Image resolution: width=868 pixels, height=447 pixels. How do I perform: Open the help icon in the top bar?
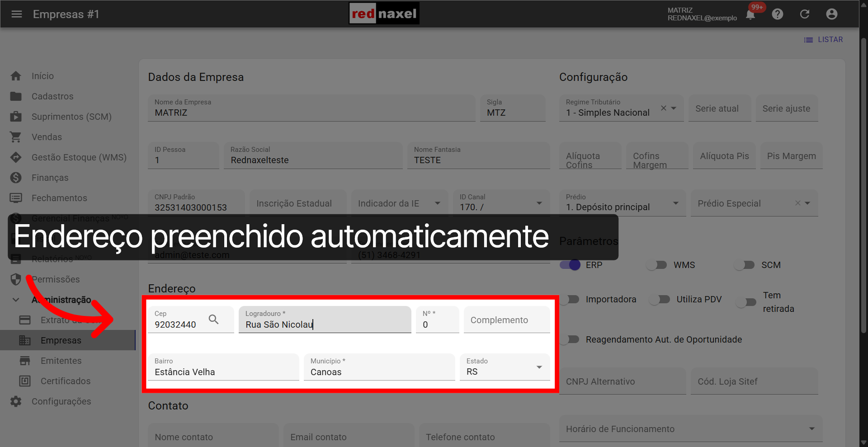[778, 14]
